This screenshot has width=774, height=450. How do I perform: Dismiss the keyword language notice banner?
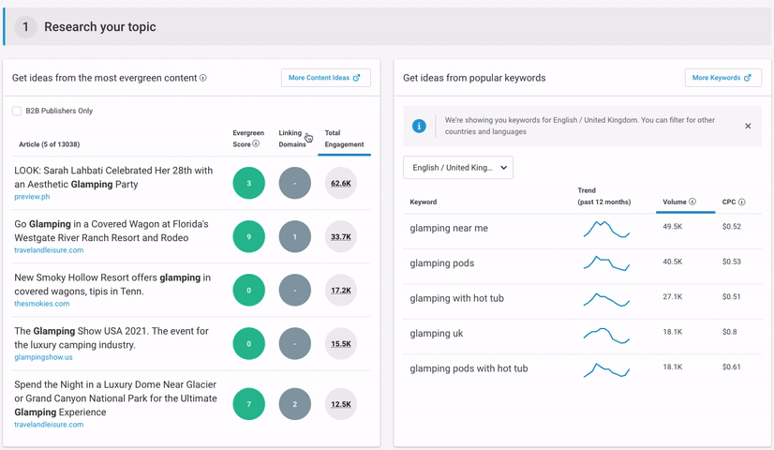click(x=748, y=126)
